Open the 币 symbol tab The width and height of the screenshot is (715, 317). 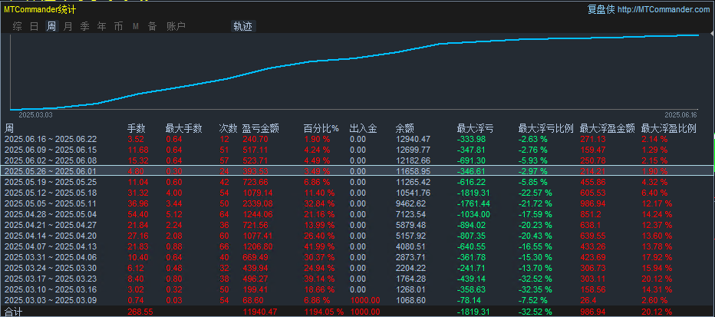[119, 26]
